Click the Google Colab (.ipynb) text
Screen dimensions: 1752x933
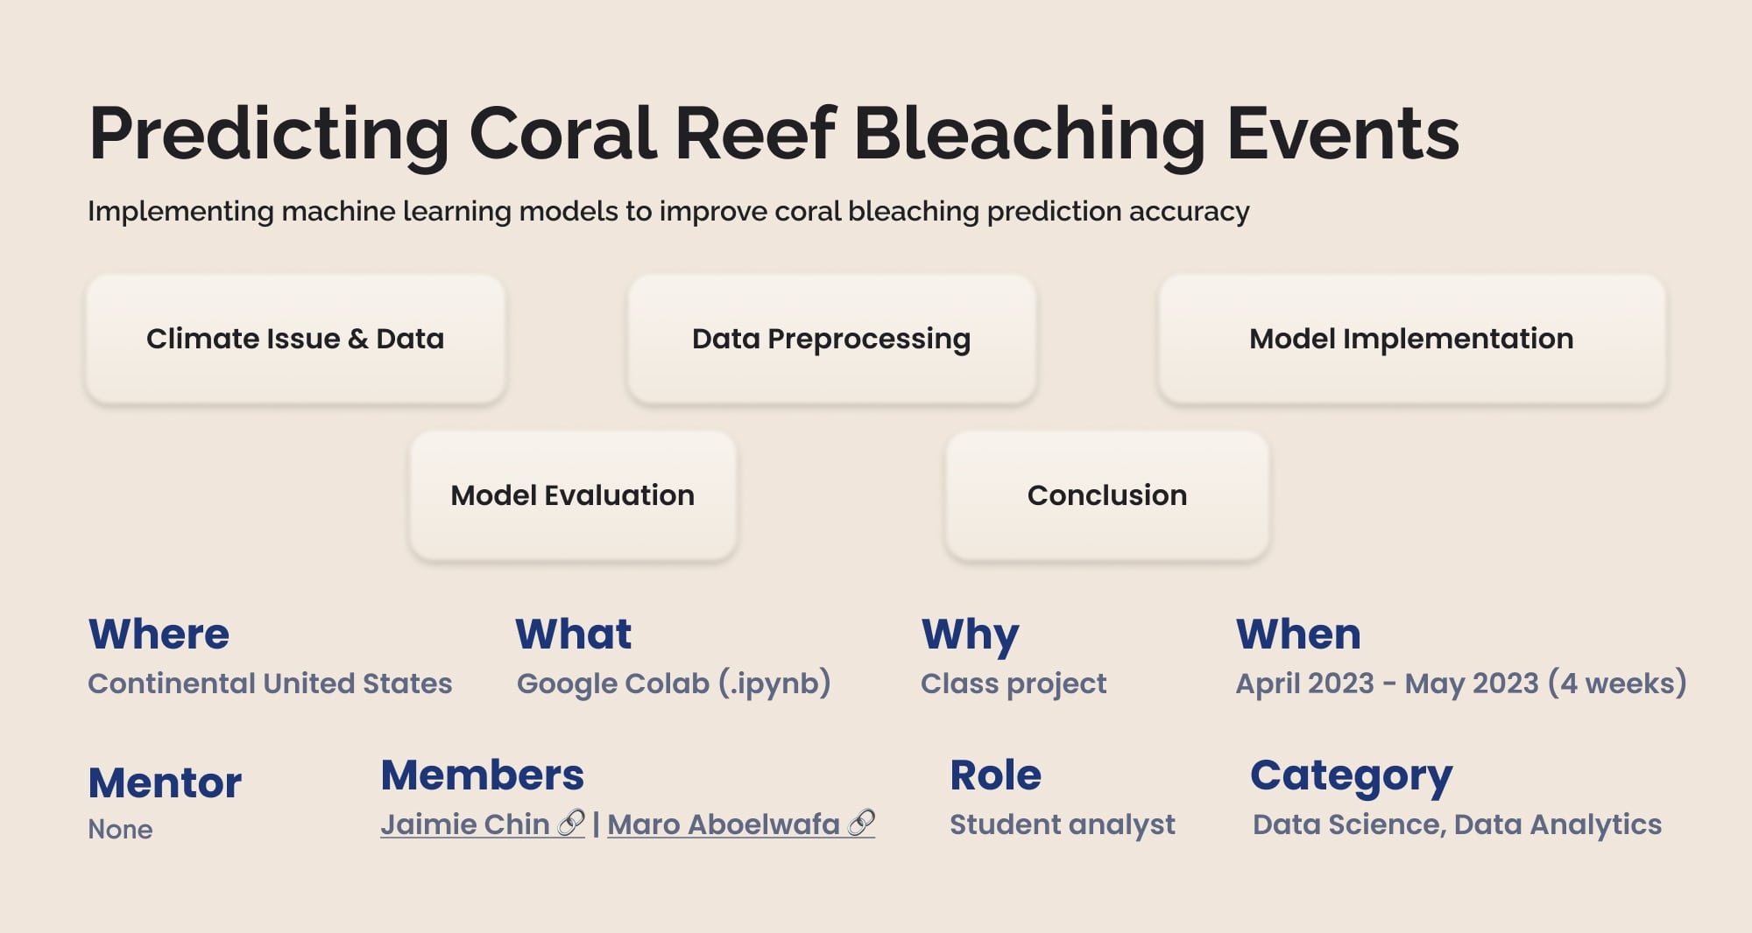tap(674, 683)
